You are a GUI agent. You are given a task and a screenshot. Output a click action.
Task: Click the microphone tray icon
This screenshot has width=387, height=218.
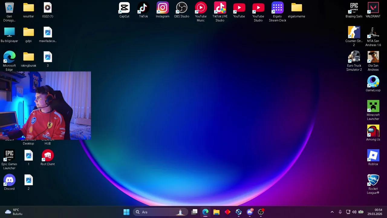click(x=340, y=212)
